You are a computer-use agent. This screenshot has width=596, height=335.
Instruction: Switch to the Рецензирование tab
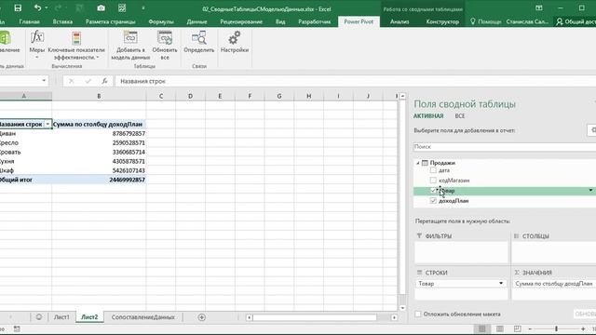click(241, 21)
